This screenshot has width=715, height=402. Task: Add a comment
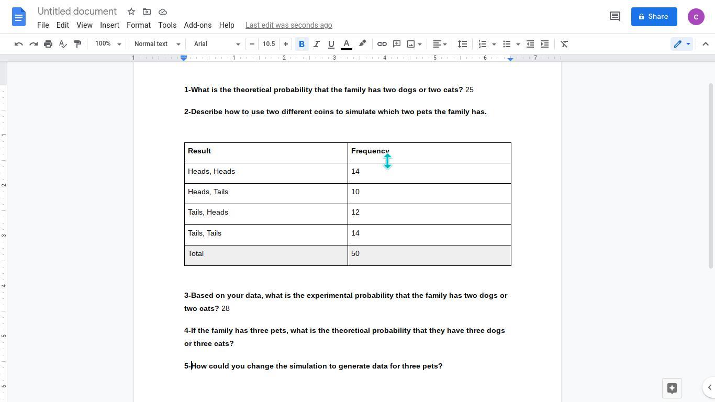pyautogui.click(x=397, y=44)
